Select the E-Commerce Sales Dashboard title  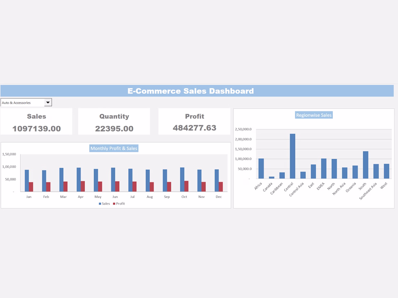[x=190, y=91]
